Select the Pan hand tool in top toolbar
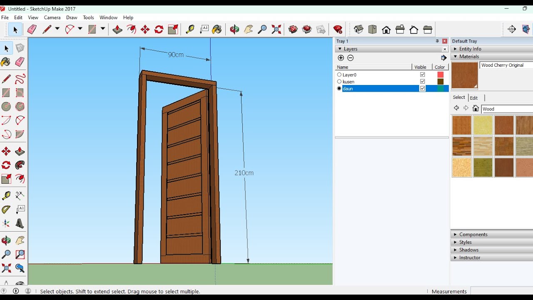533x300 pixels. click(x=249, y=29)
